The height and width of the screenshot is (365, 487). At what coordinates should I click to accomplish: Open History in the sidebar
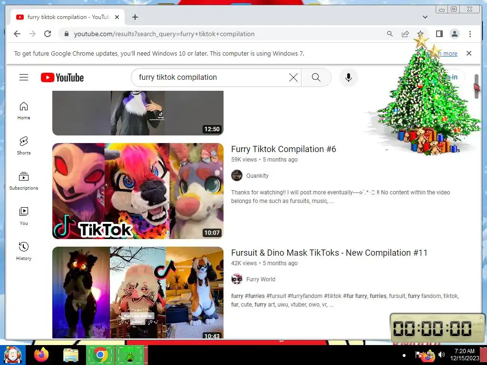[24, 251]
